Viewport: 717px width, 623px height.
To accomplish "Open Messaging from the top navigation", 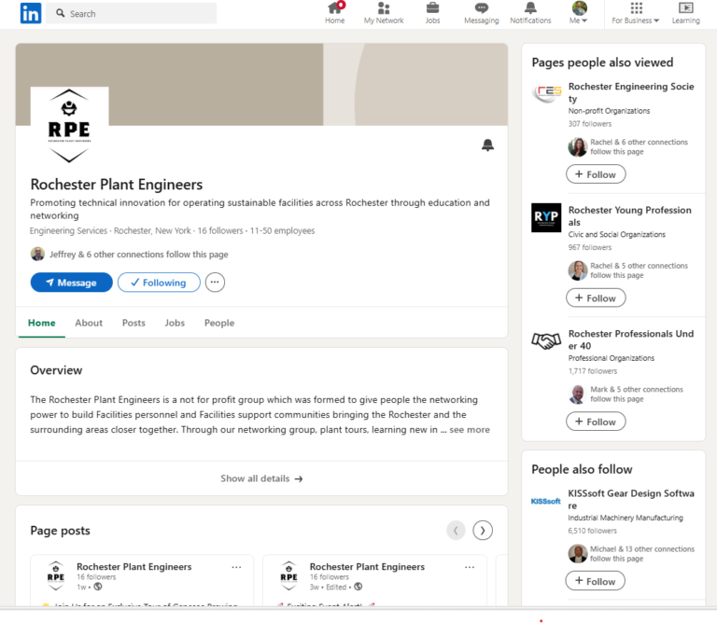I will pyautogui.click(x=481, y=13).
